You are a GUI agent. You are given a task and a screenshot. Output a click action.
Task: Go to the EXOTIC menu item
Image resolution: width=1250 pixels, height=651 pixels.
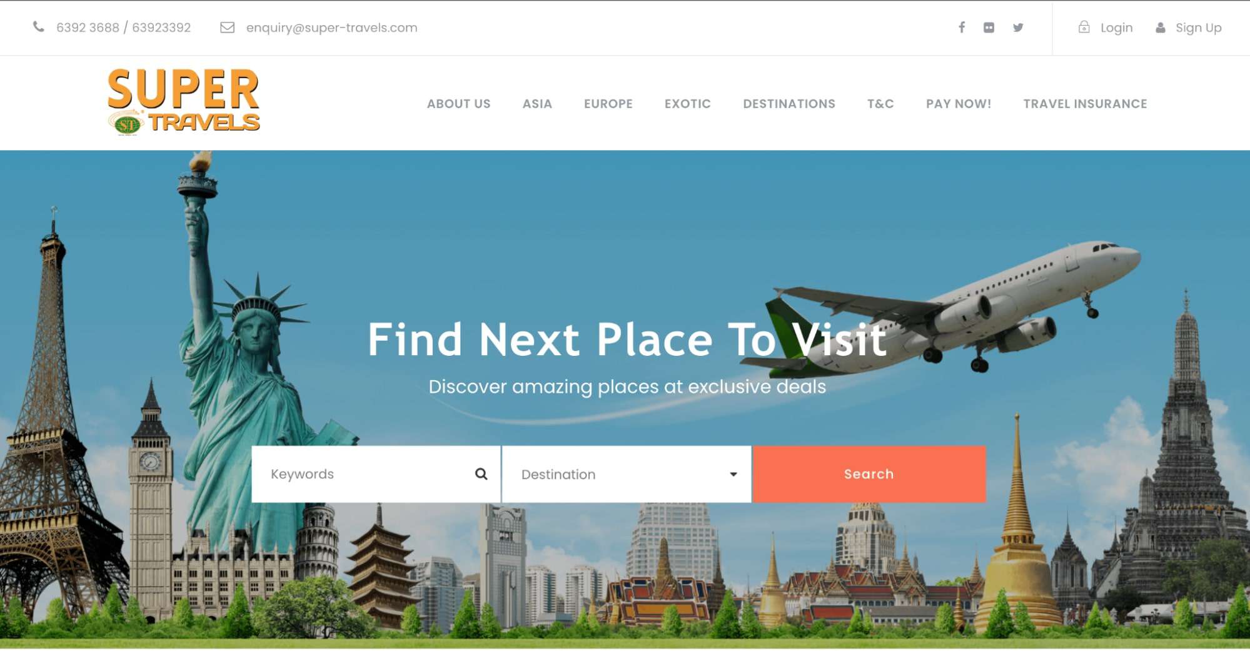tap(688, 104)
